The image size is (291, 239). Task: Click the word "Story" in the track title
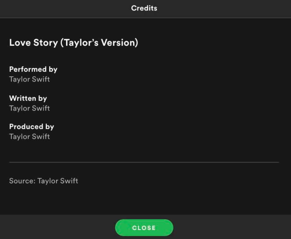click(46, 43)
